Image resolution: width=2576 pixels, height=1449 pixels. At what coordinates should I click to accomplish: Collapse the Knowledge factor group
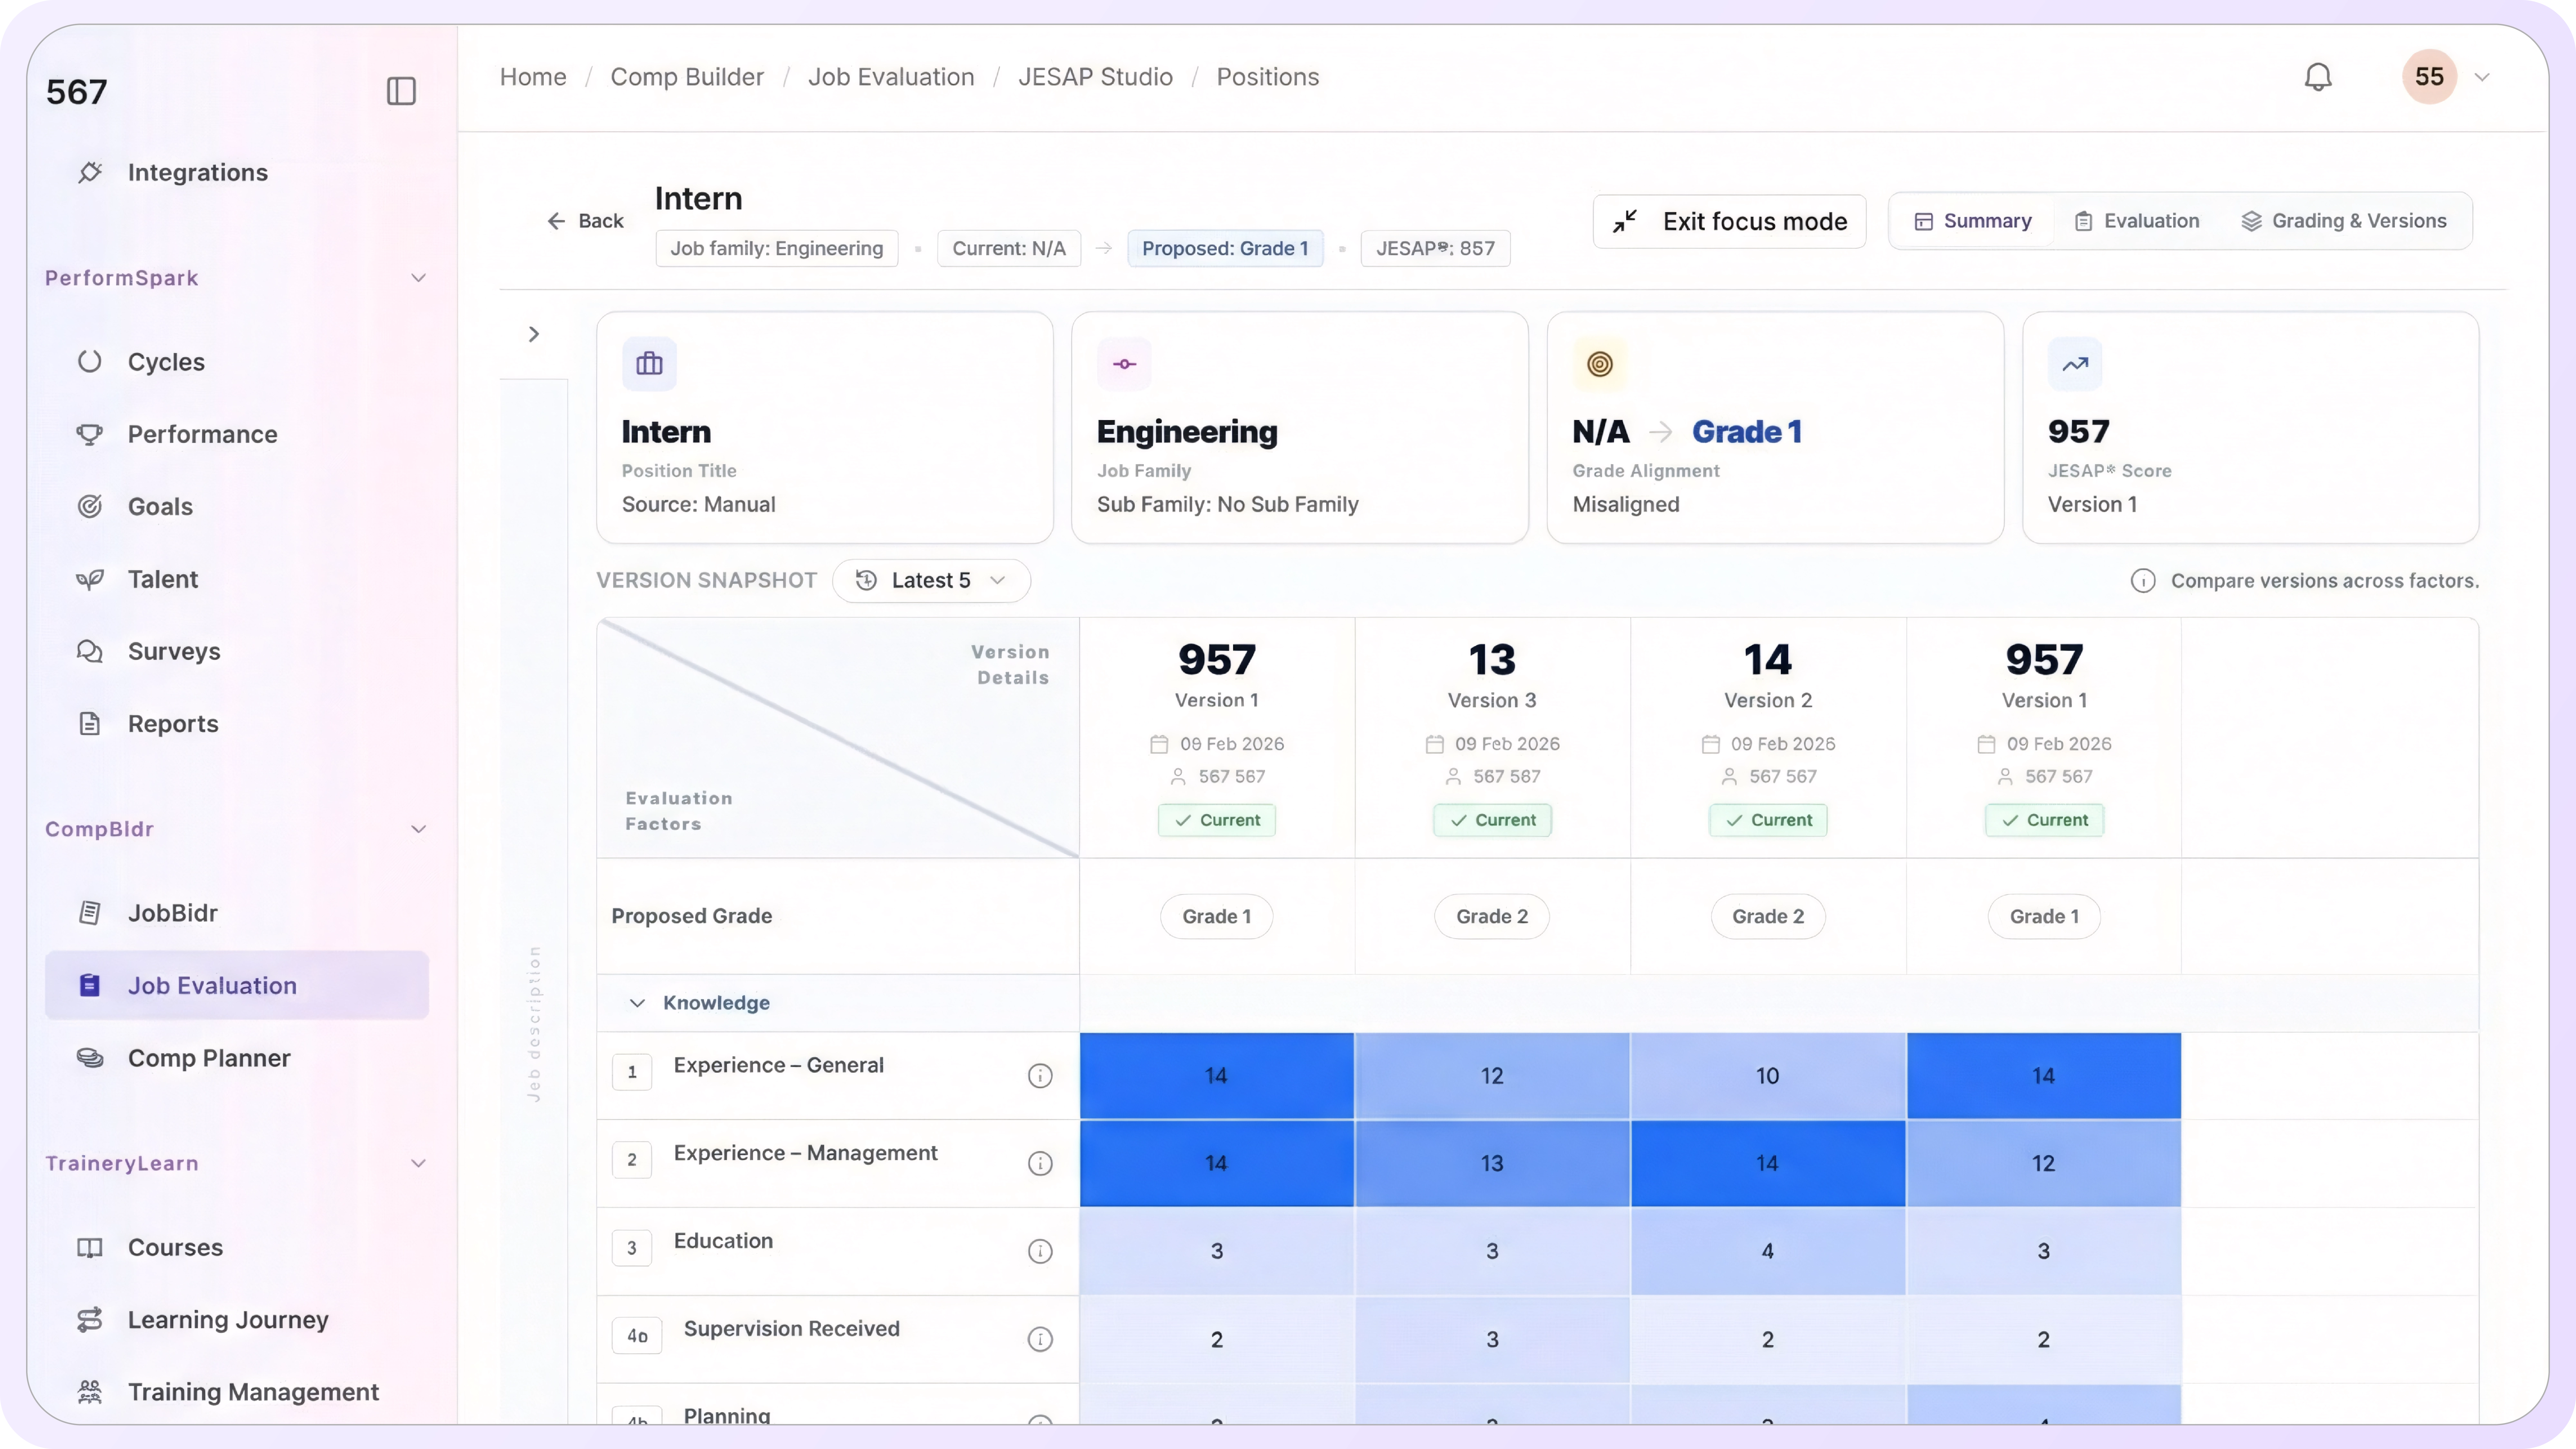(x=637, y=1003)
